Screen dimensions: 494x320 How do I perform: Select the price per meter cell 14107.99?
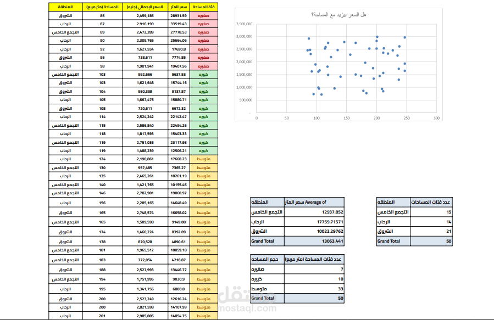point(179,307)
